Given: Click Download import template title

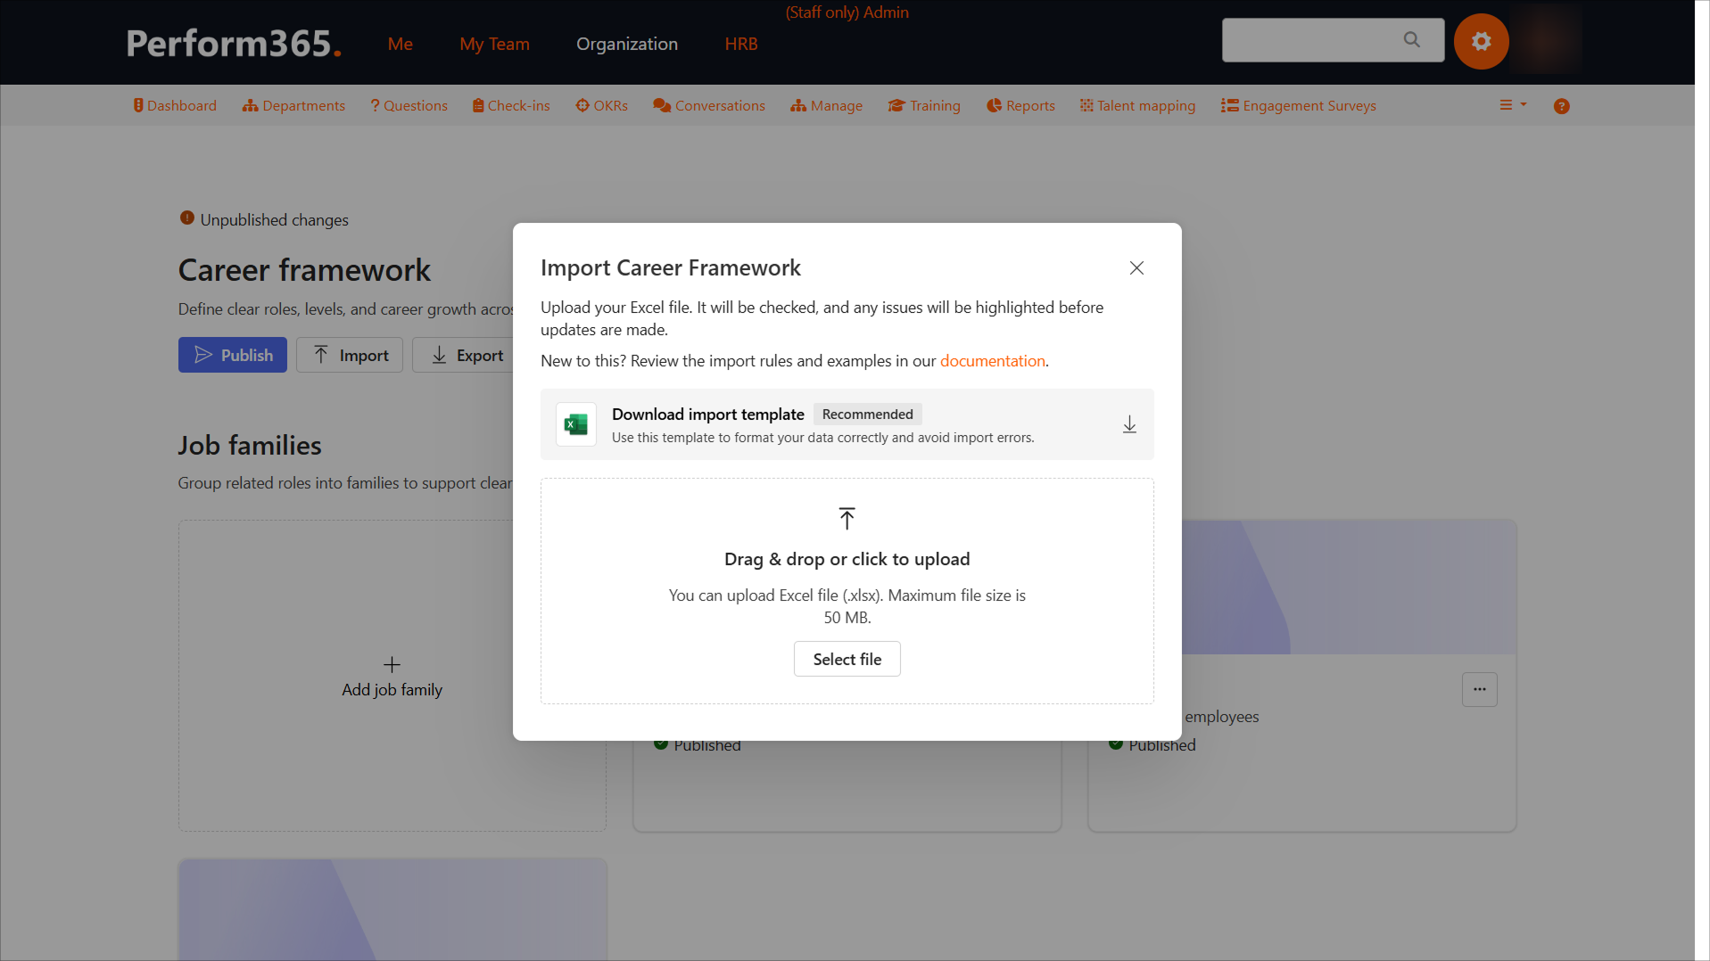Looking at the screenshot, I should click(x=708, y=415).
